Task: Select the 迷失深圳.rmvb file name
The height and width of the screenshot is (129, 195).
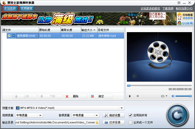Action: click(x=27, y=36)
